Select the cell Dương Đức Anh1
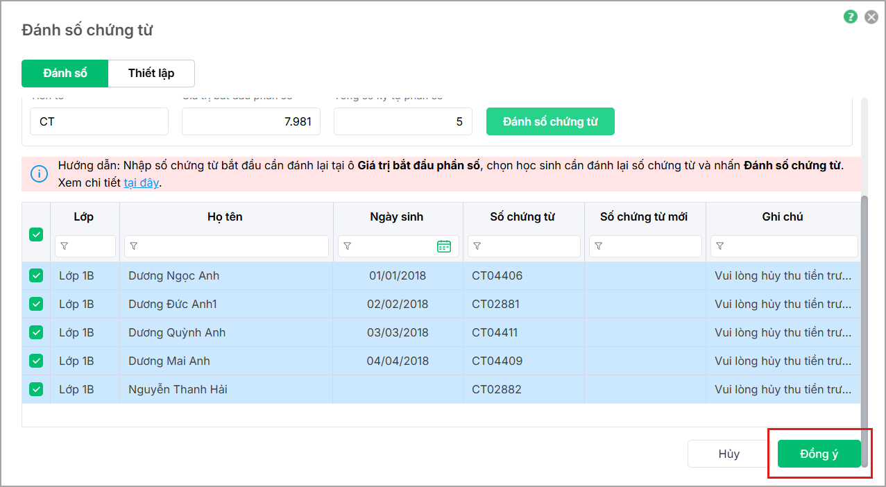Screen dimensions: 886x487 (x=226, y=304)
